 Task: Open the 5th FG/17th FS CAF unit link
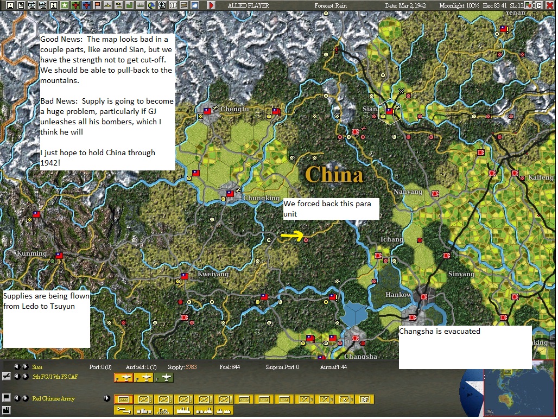[x=55, y=377]
